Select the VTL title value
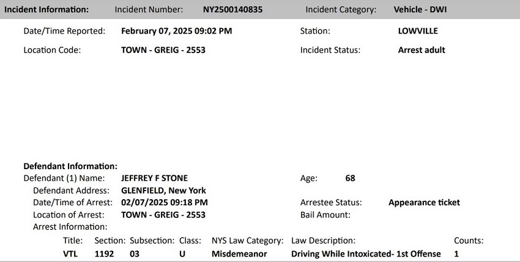The width and height of the screenshot is (520, 262). pos(70,254)
